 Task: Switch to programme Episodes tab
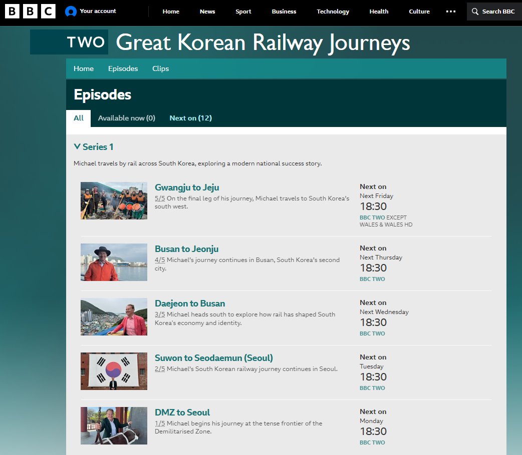click(123, 68)
